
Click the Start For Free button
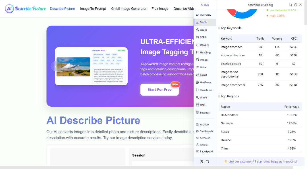pos(159,90)
